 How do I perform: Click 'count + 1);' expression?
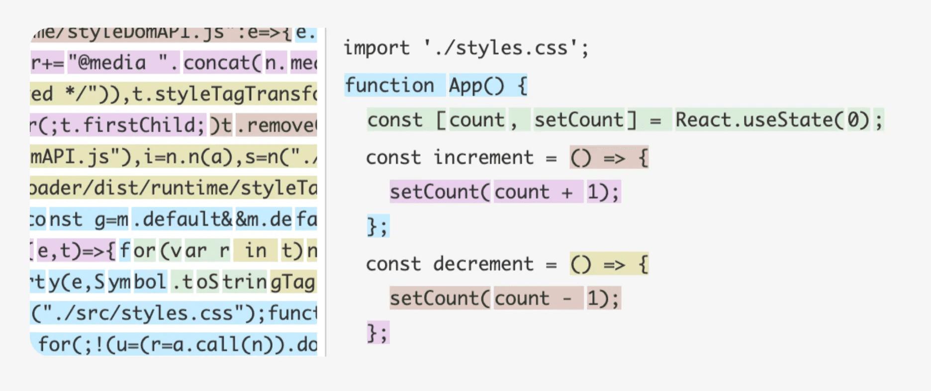(x=557, y=192)
